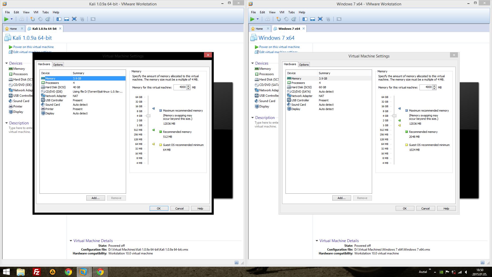This screenshot has width=492, height=277.
Task: Collapse Virtual Machine Details in Kali tab
Action: (71, 241)
